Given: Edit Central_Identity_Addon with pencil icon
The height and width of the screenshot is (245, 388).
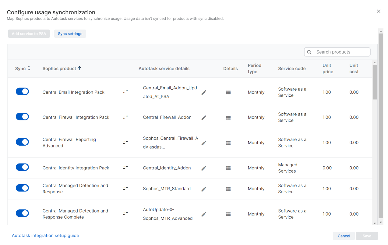Looking at the screenshot, I should pyautogui.click(x=204, y=168).
